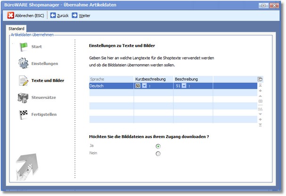Click the red Abbrechen X icon

[11, 16]
